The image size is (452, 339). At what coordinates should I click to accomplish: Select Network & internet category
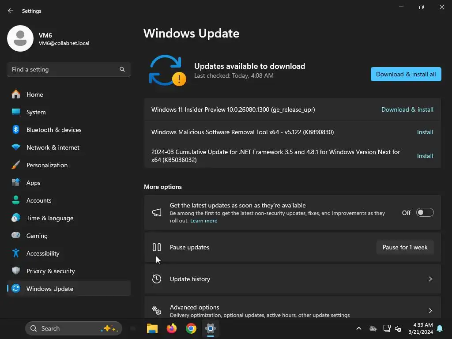pyautogui.click(x=68, y=147)
